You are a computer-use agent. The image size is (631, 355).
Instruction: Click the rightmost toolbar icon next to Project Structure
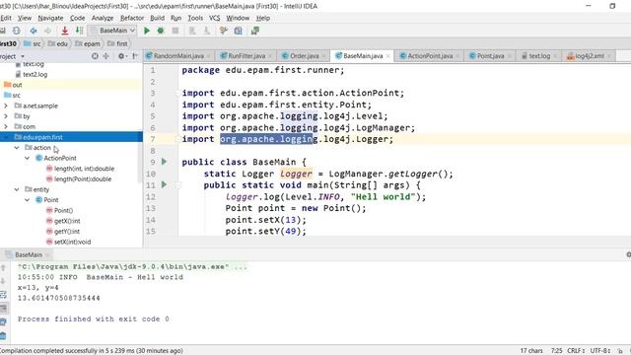click(x=254, y=31)
